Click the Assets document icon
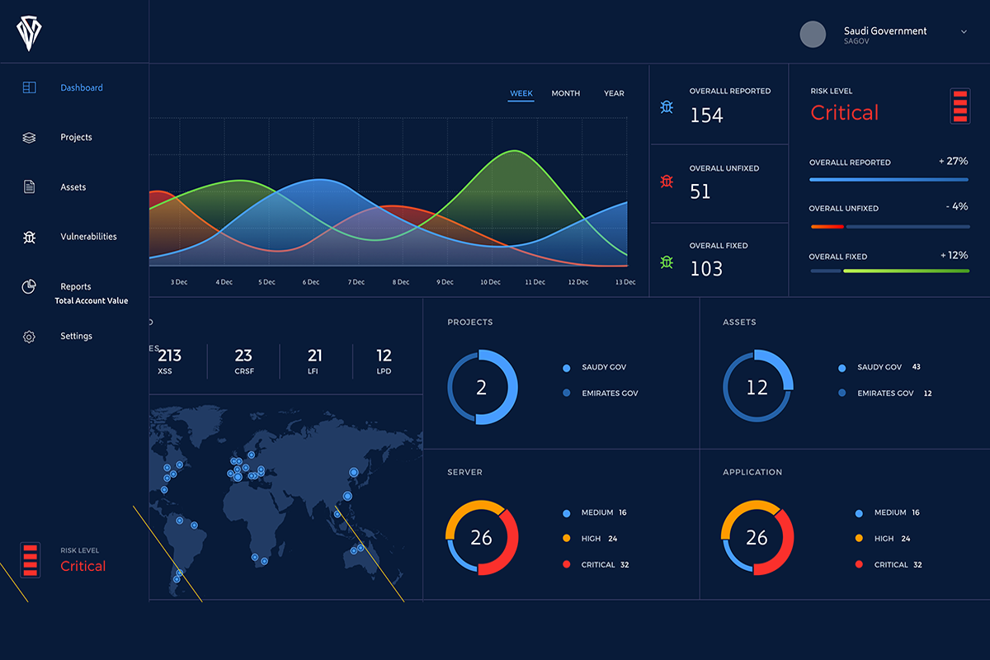The height and width of the screenshot is (660, 990). [x=29, y=187]
